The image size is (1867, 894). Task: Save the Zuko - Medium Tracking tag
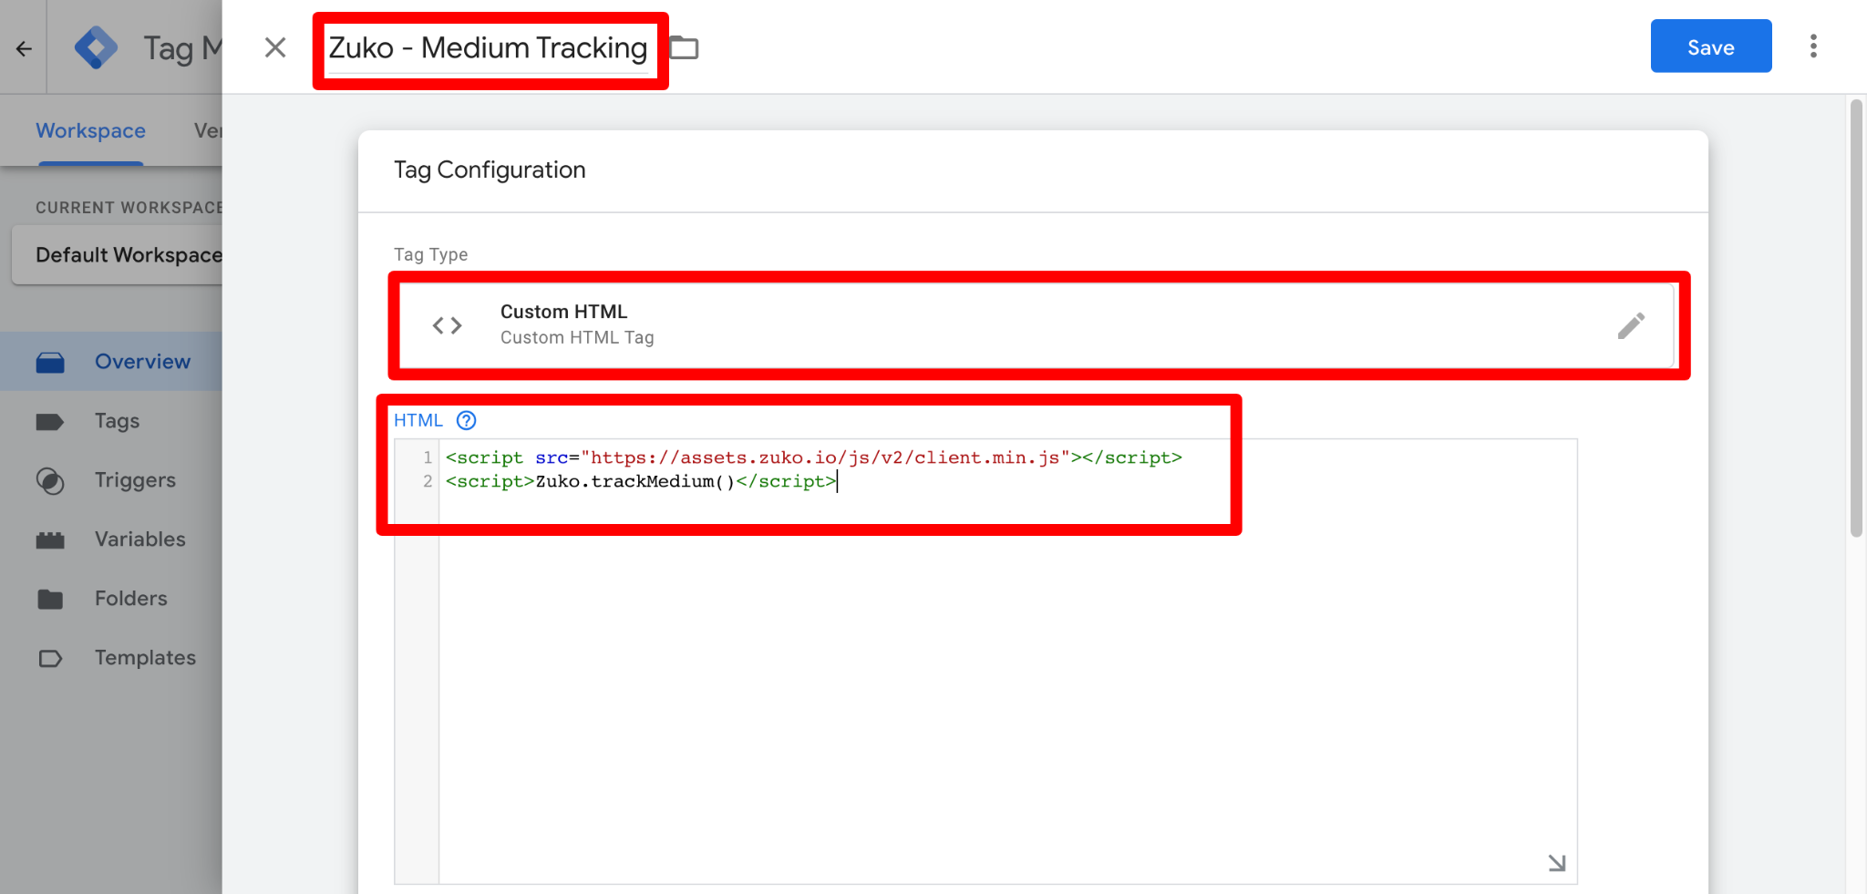coord(1710,46)
